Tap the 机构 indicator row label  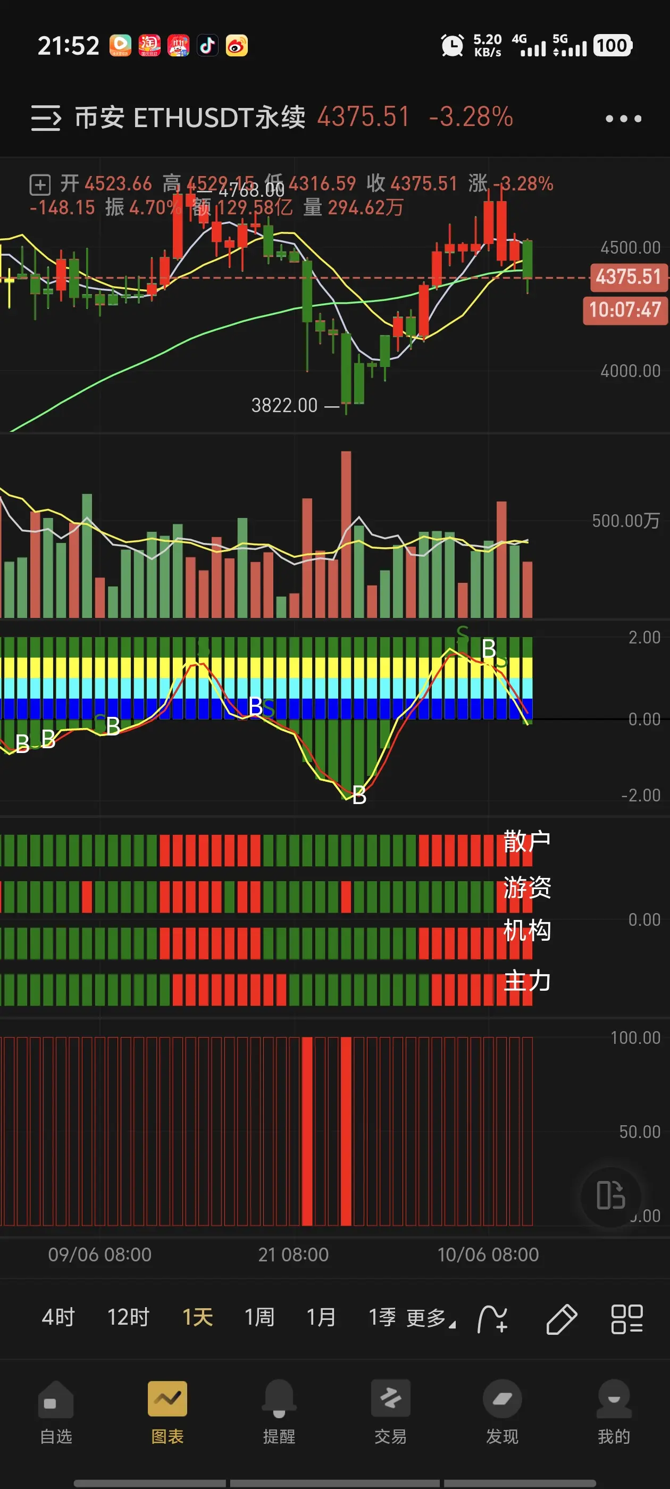(526, 931)
